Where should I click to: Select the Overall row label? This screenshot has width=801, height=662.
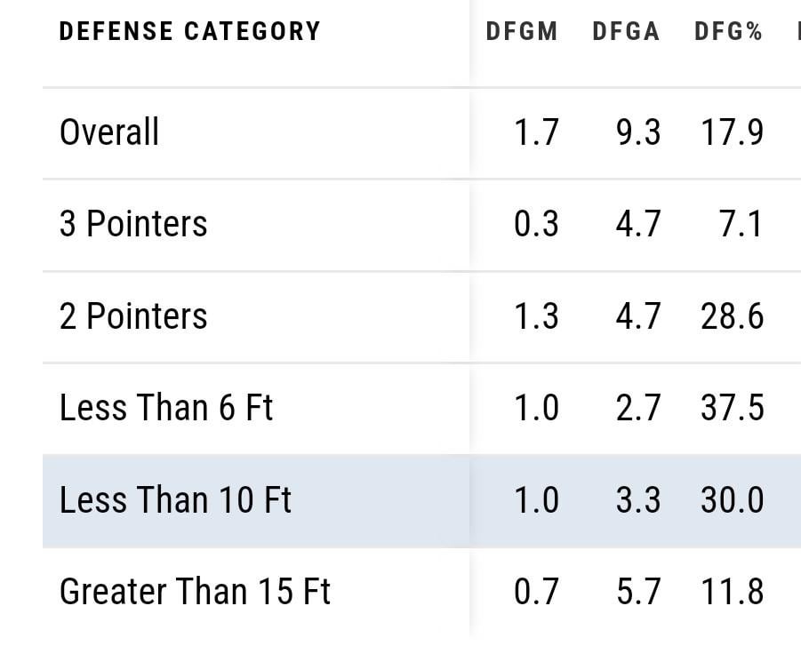pos(109,133)
